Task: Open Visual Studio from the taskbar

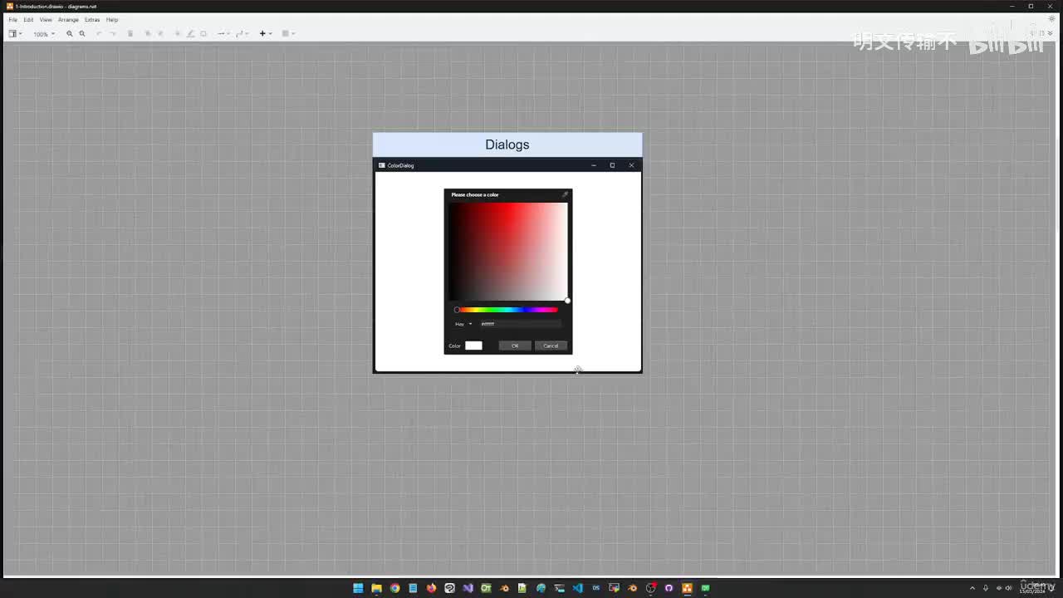Action: [468, 588]
